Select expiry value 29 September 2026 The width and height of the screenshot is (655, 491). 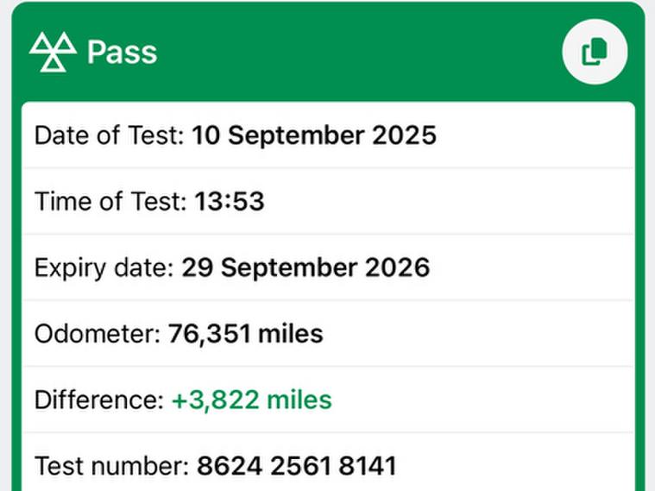[305, 268]
